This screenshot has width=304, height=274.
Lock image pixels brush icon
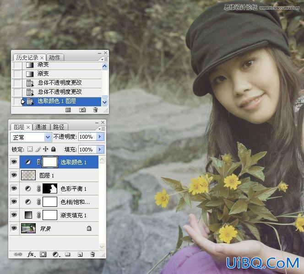coord(38,149)
